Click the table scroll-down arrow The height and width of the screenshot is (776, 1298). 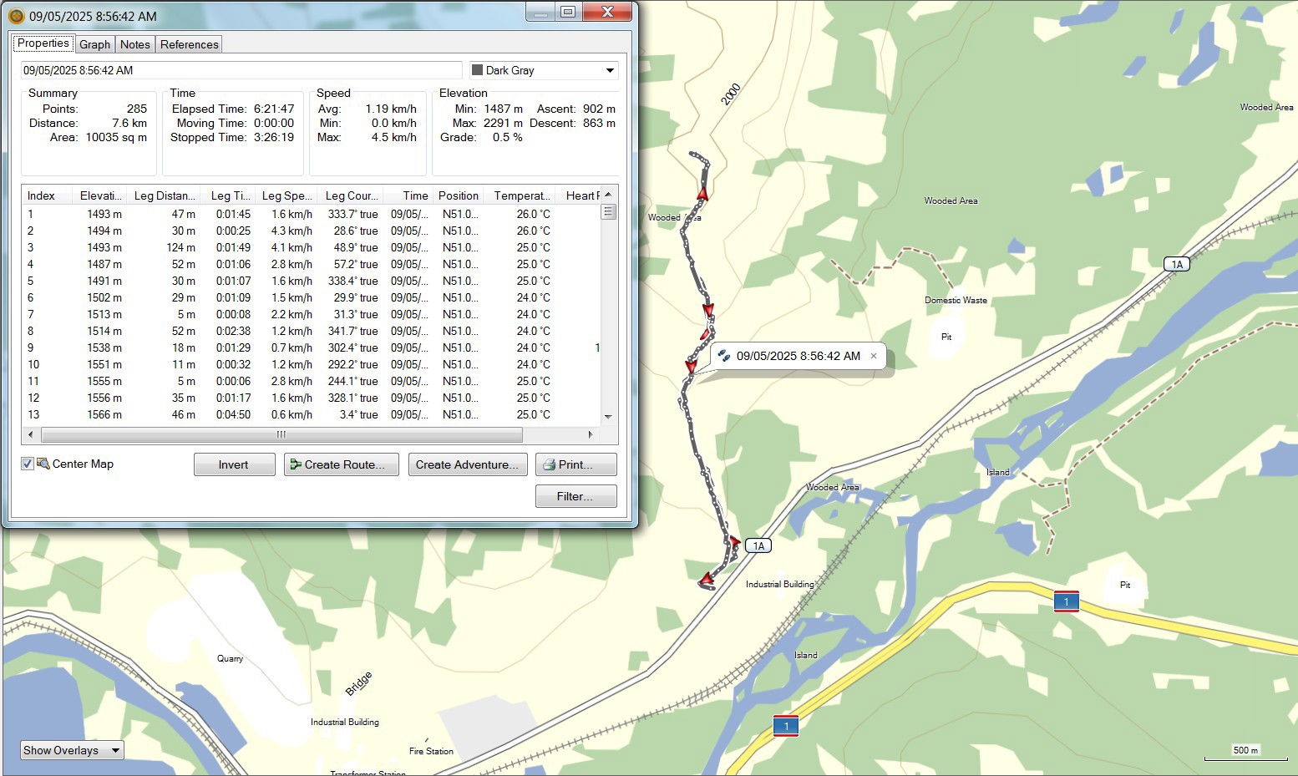(608, 416)
